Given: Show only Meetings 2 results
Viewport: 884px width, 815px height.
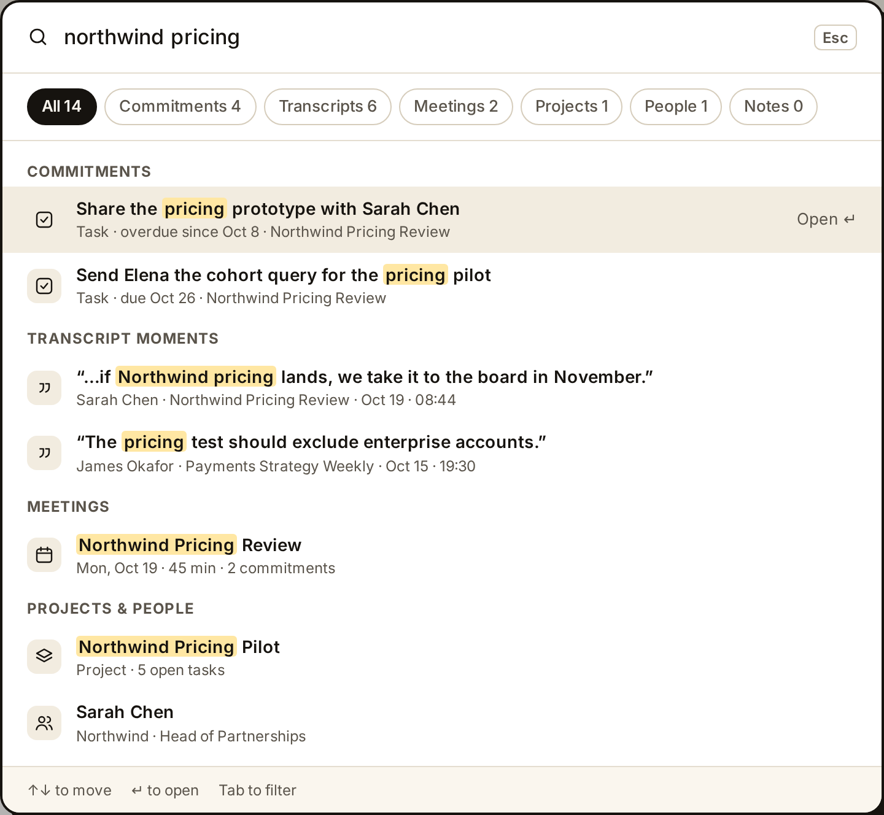Looking at the screenshot, I should point(456,107).
